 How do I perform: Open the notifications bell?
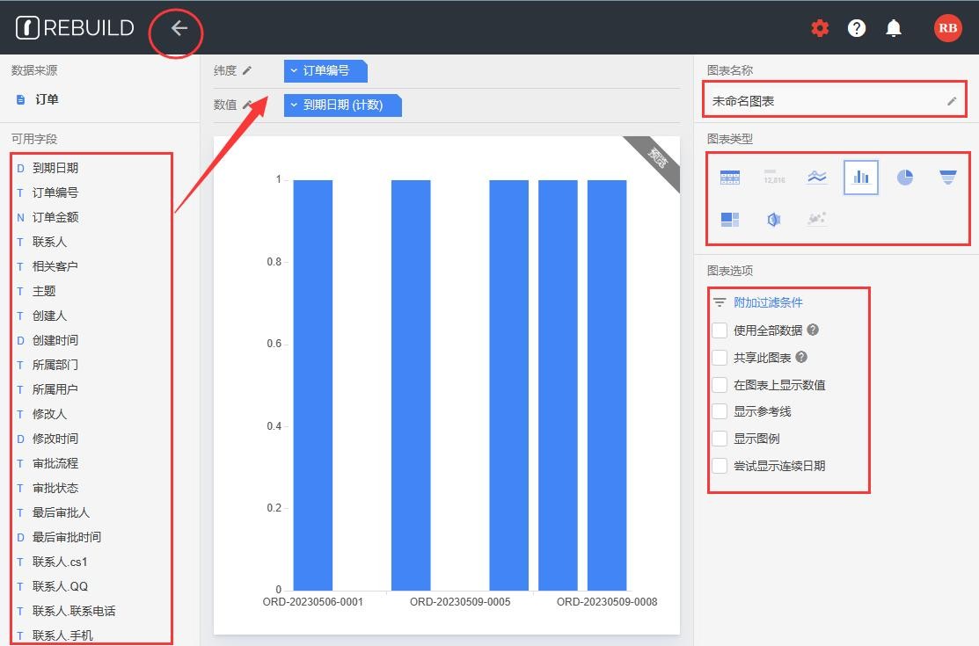click(894, 28)
